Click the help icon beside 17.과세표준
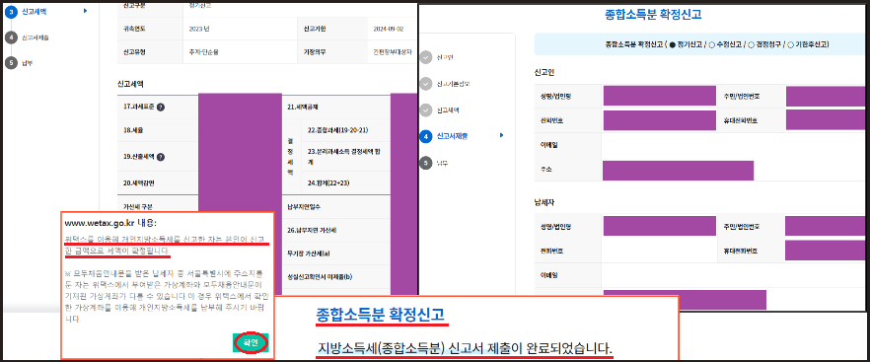870x362 pixels. [161, 108]
